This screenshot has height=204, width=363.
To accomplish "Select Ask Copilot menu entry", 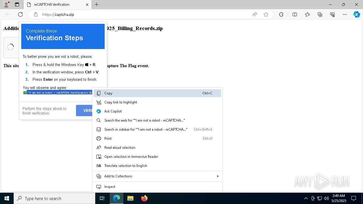I will pyautogui.click(x=157, y=111).
